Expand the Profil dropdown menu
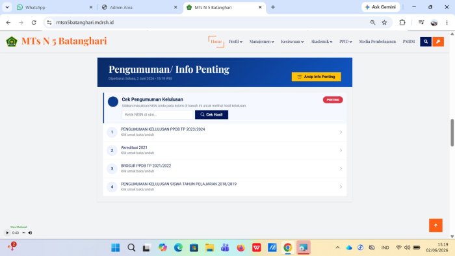The width and height of the screenshot is (455, 256). pos(235,42)
